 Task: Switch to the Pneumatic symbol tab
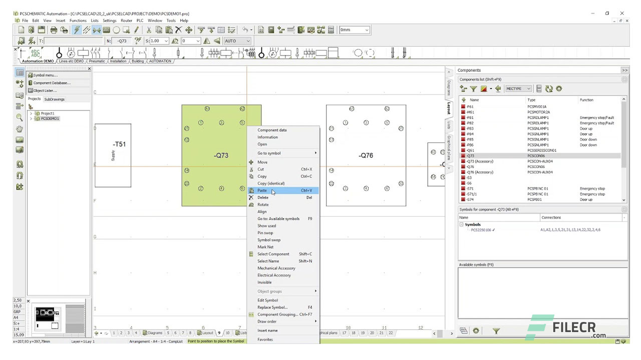tap(97, 61)
